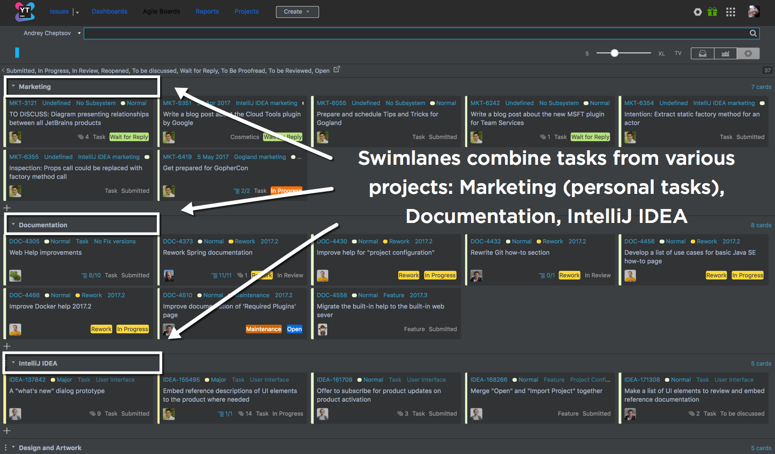Click the orange Maintenance tag on DOC-4510
Viewport: 775px width, 454px height.
point(264,330)
